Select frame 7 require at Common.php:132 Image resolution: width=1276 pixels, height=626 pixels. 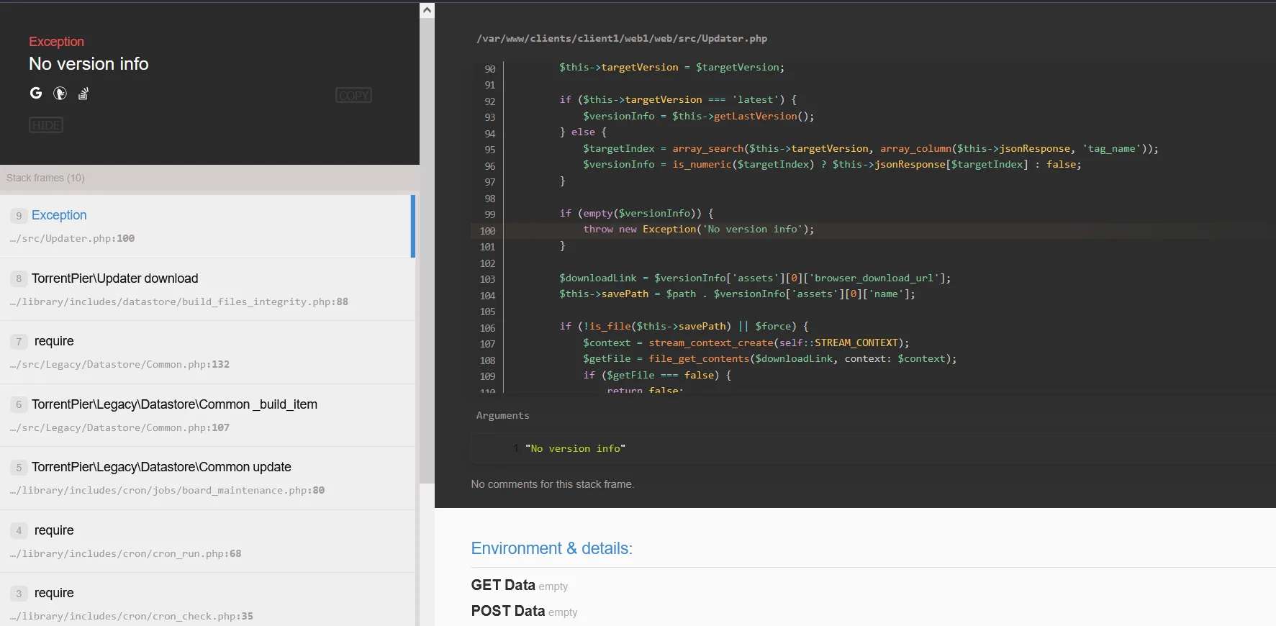coord(207,352)
